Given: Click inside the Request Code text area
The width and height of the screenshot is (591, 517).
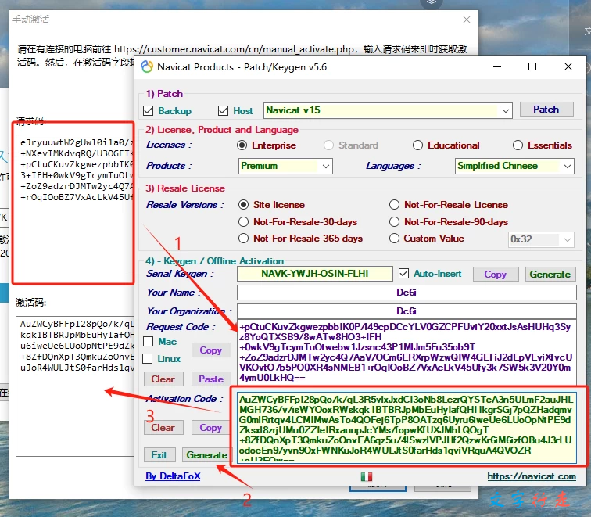Looking at the screenshot, I should [x=407, y=352].
